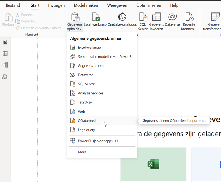Viewport: 221px width, 182px height.
Task: Choose Lege query option
Action: 102,130
